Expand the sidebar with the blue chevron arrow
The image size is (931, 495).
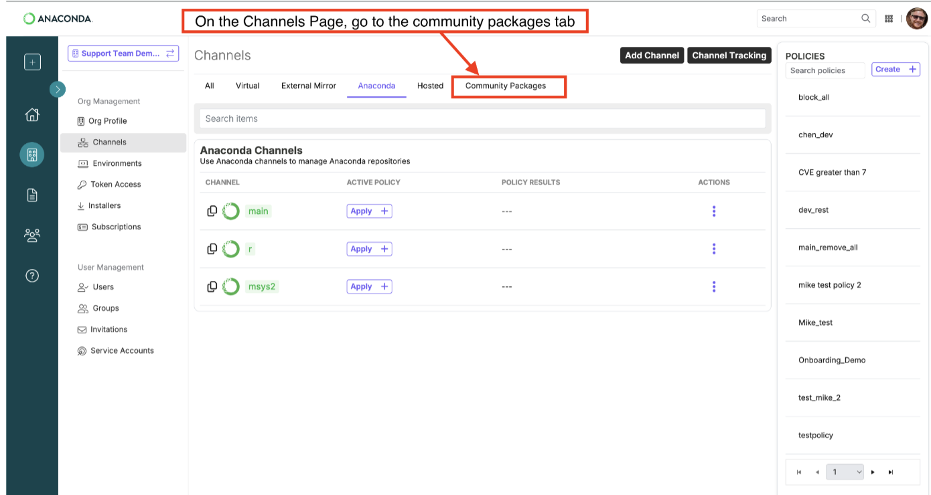click(x=58, y=89)
